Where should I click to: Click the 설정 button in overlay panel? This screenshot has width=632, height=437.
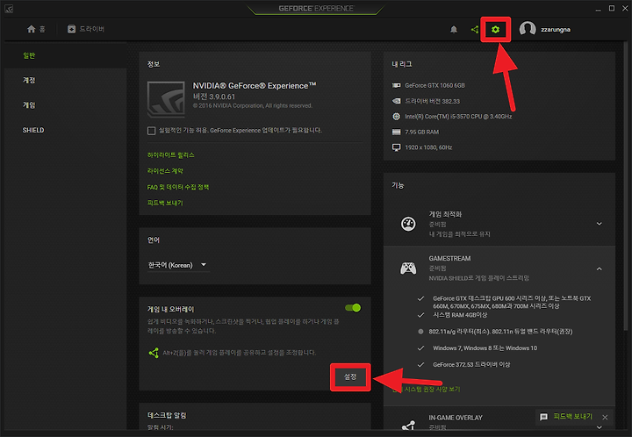click(350, 376)
